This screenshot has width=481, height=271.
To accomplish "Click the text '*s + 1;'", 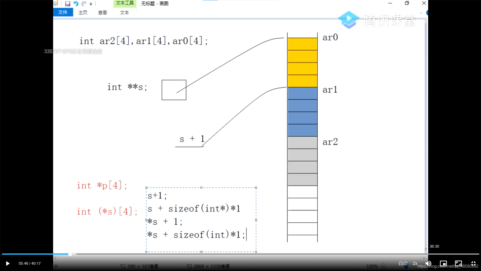I will click(165, 222).
